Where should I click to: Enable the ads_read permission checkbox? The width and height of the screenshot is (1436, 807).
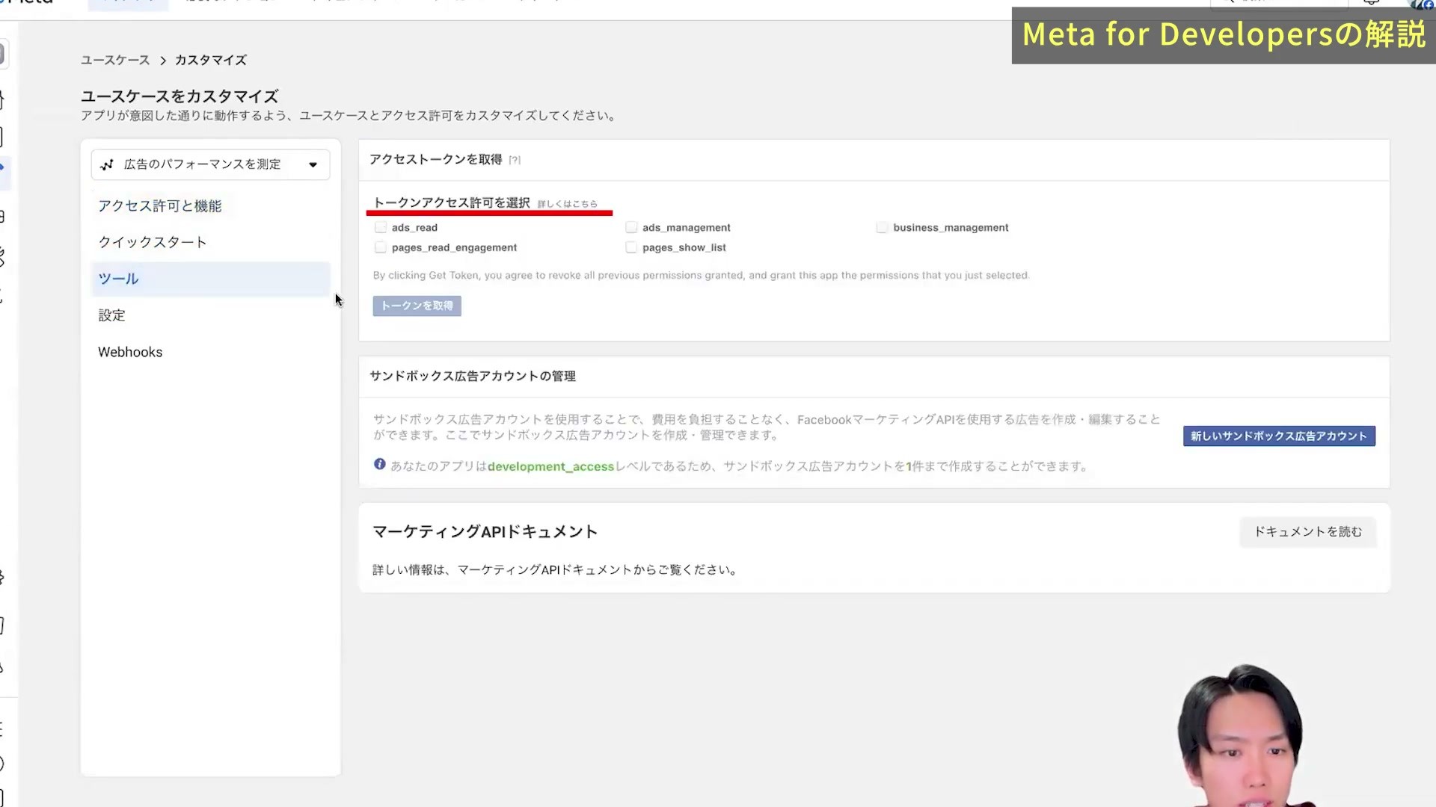coord(381,227)
